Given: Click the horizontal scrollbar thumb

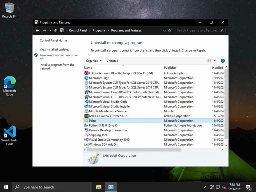Looking at the screenshot, I should point(134,150).
